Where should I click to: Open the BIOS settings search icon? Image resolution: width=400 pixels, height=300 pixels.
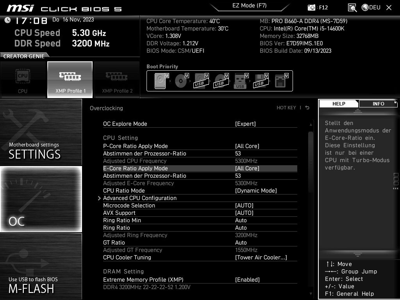pyautogui.click(x=352, y=8)
